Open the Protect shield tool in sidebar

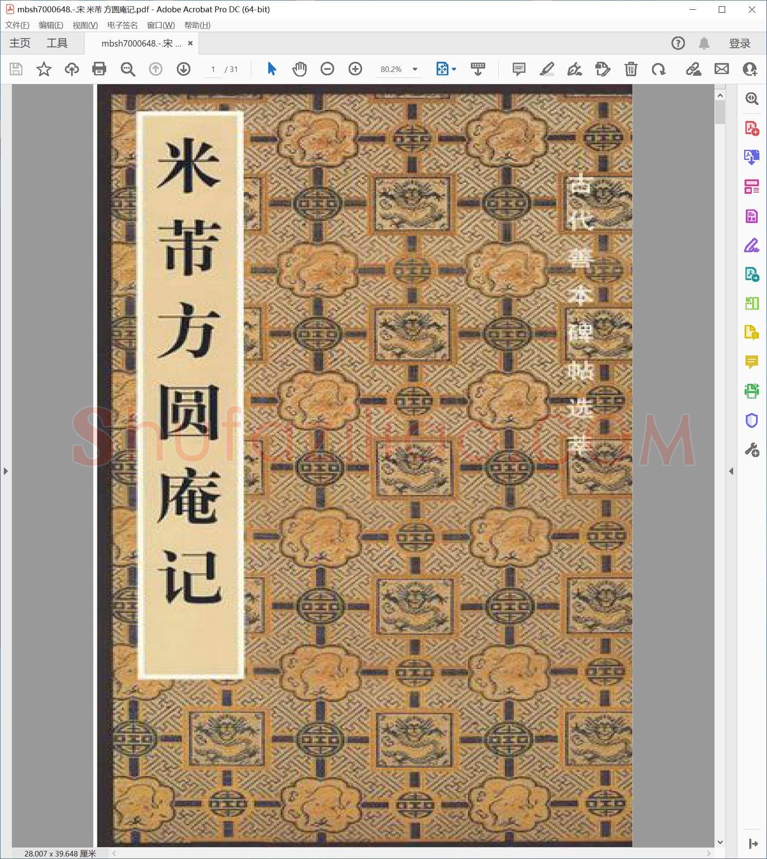(752, 421)
